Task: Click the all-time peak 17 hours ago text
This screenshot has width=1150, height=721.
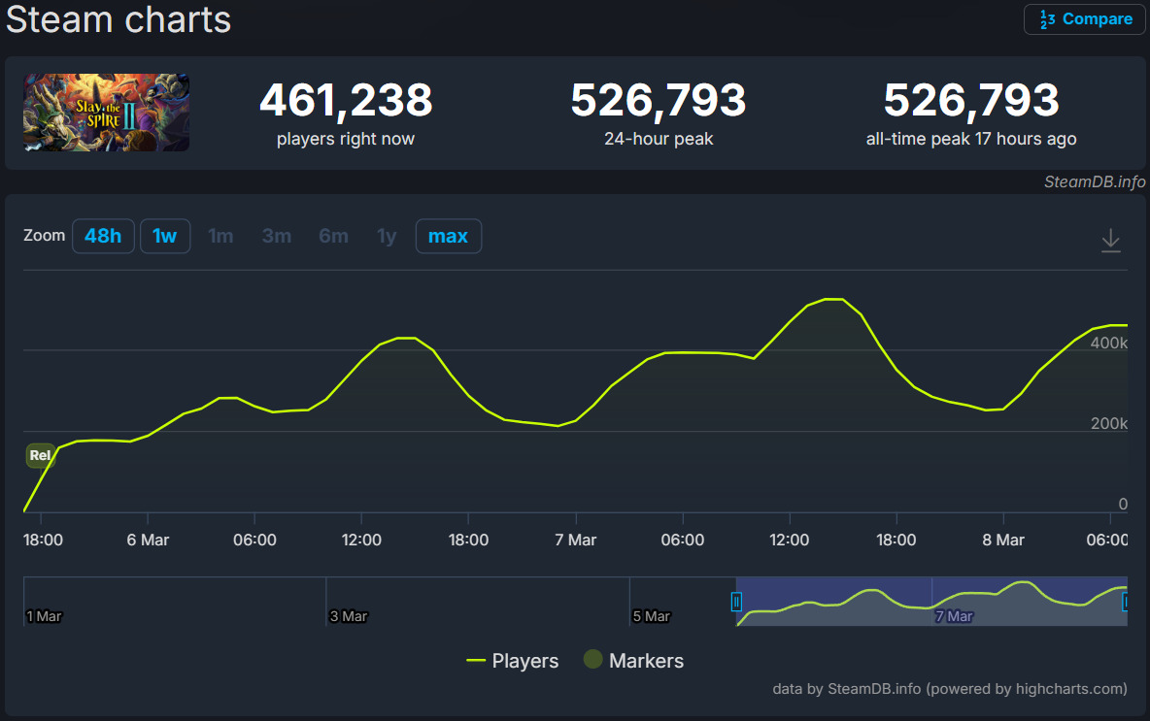Action: click(971, 139)
